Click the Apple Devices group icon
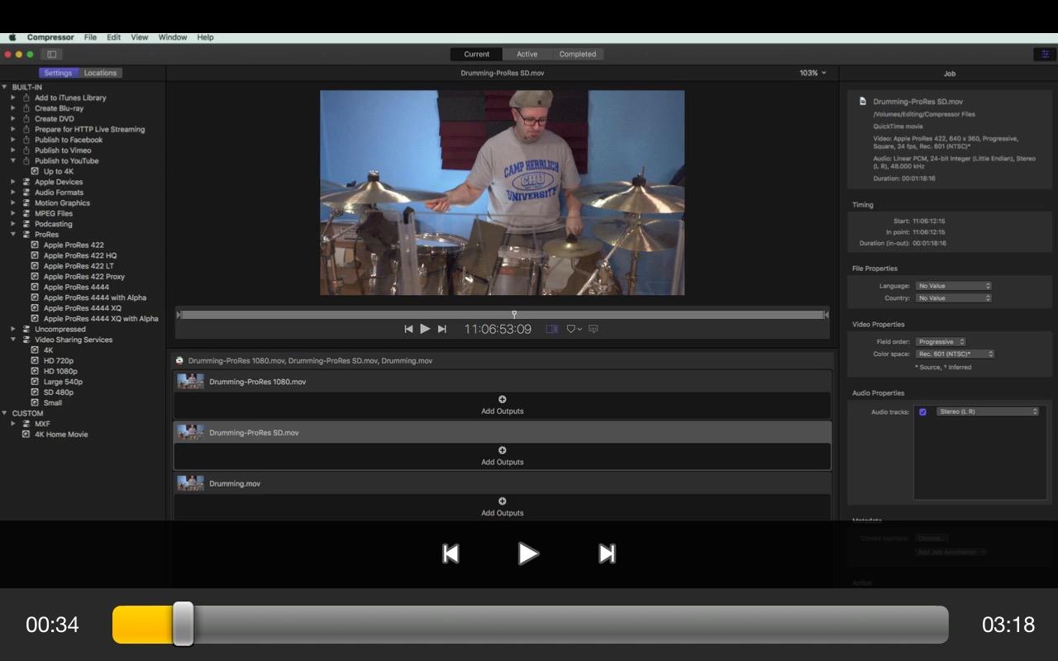The height and width of the screenshot is (661, 1058). (x=26, y=182)
